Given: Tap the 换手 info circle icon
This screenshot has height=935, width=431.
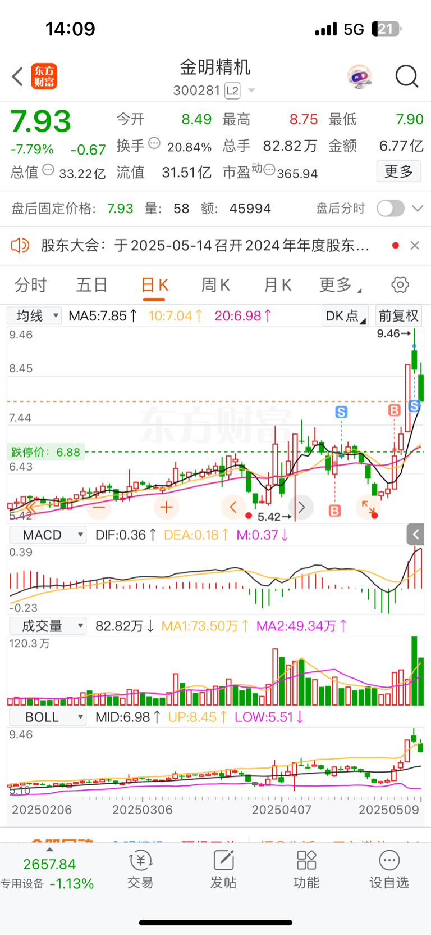Looking at the screenshot, I should click(x=154, y=143).
